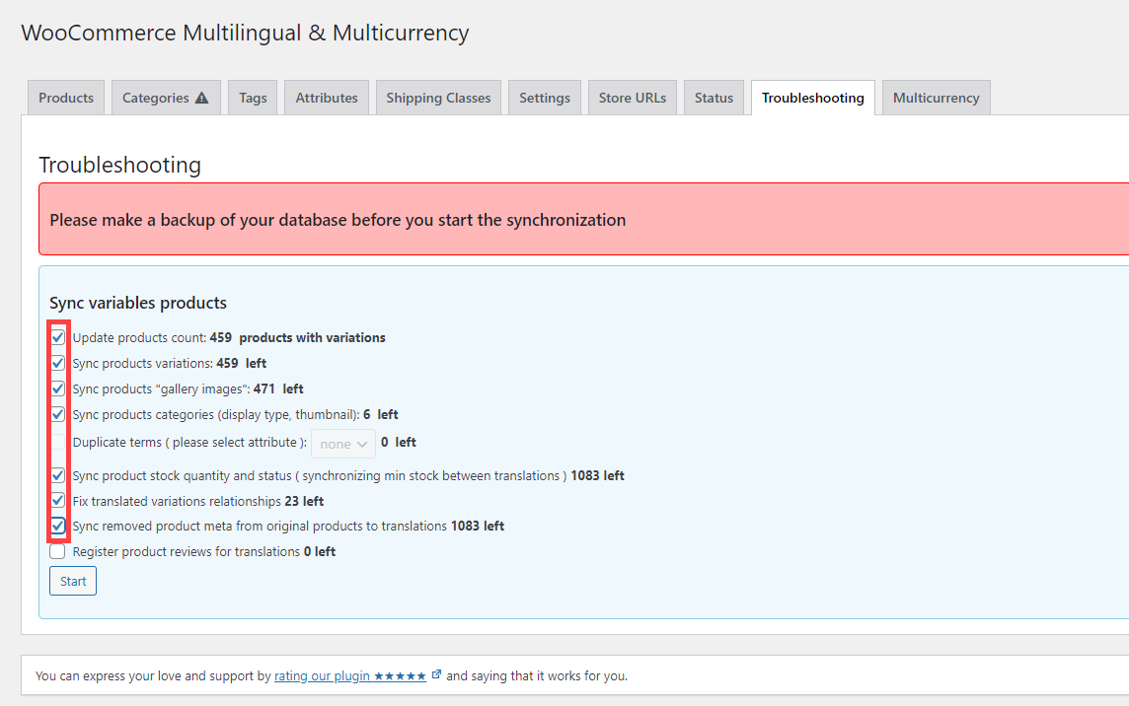Viewport: 1129px width, 706px height.
Task: Click 'Fix translated variations relationships 23 left' label
Action: coord(198,501)
